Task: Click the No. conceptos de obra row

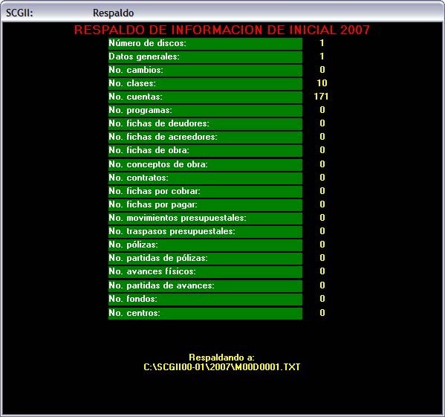Action: pos(205,164)
